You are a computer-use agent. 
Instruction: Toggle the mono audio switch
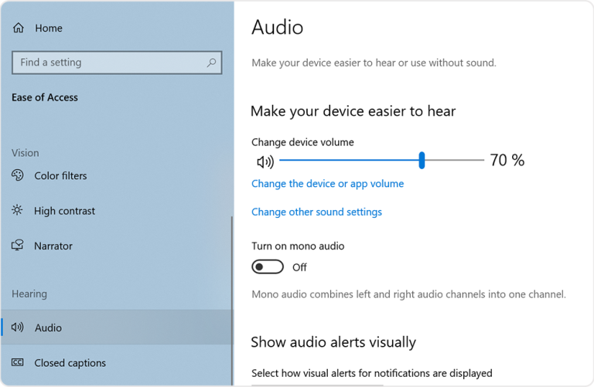pos(268,266)
